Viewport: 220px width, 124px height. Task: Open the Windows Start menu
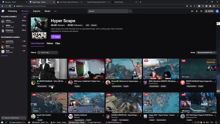coord(2,123)
